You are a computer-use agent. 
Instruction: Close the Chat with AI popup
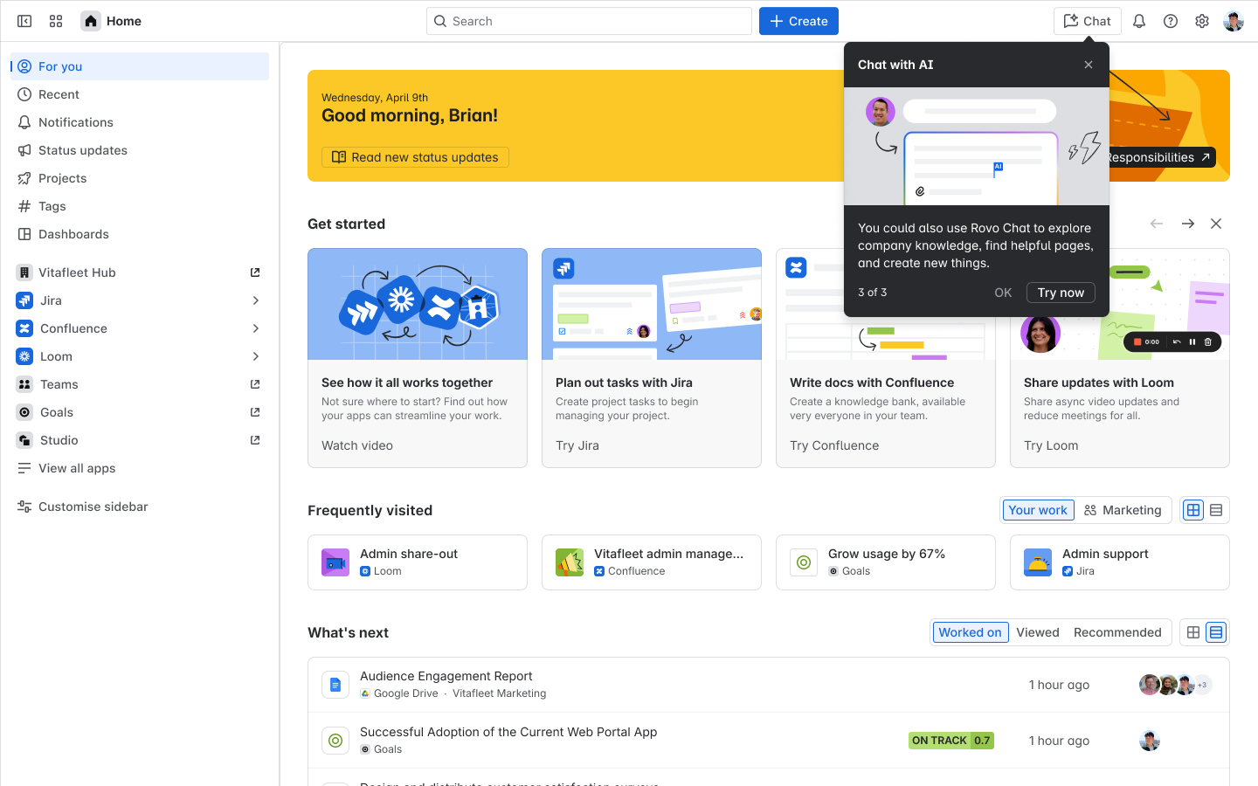click(x=1089, y=65)
